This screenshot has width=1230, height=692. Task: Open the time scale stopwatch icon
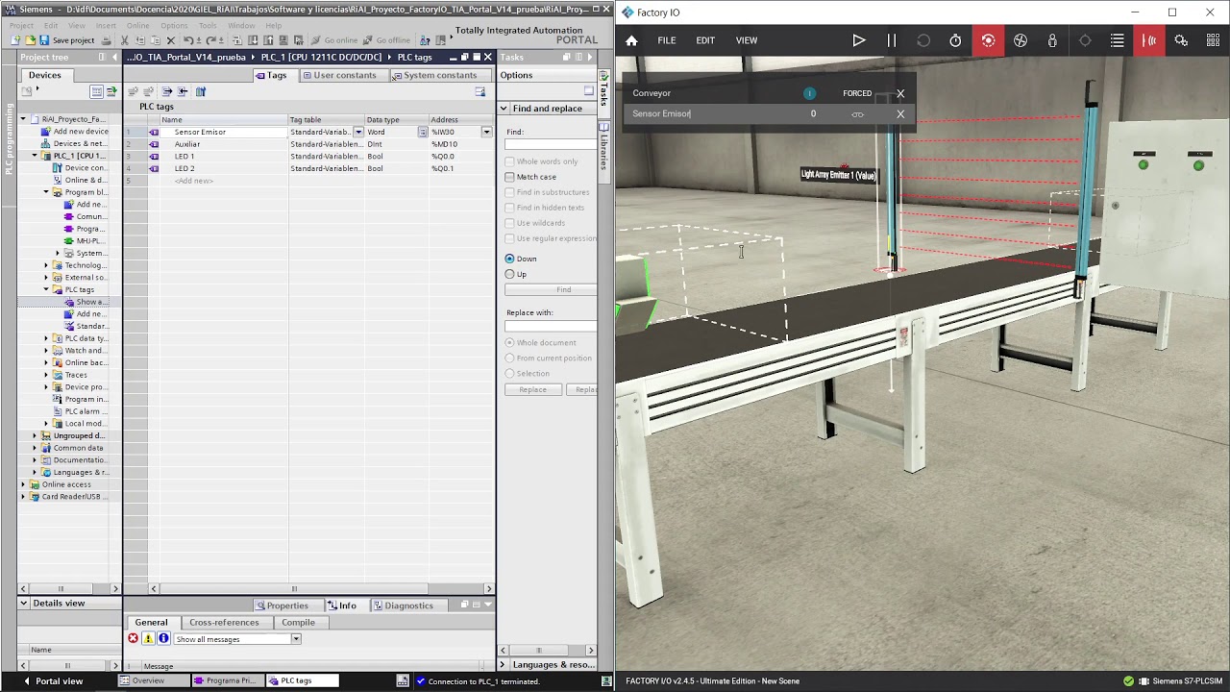[955, 40]
